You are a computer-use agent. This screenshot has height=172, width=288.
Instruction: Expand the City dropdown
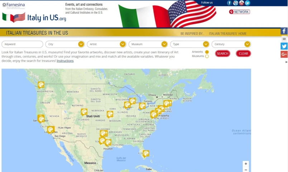65,44
